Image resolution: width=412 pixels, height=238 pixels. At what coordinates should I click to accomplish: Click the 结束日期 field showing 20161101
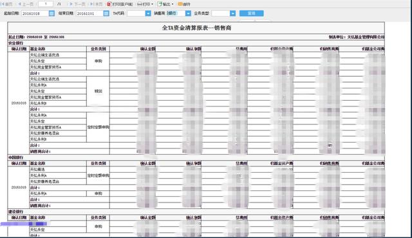click(89, 13)
